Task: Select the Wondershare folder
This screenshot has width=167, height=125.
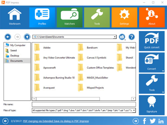Action: [126, 68]
